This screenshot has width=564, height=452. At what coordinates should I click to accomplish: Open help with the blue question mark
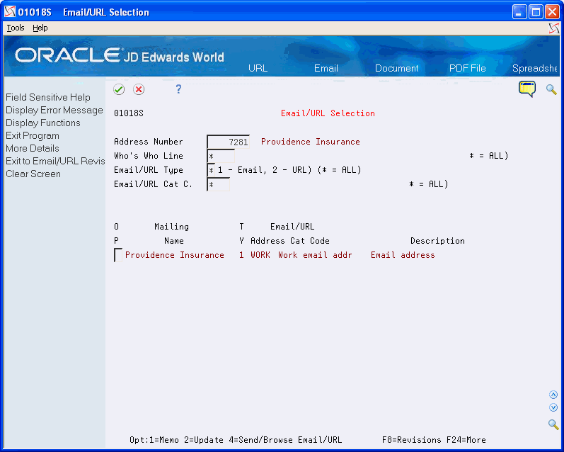pyautogui.click(x=178, y=89)
